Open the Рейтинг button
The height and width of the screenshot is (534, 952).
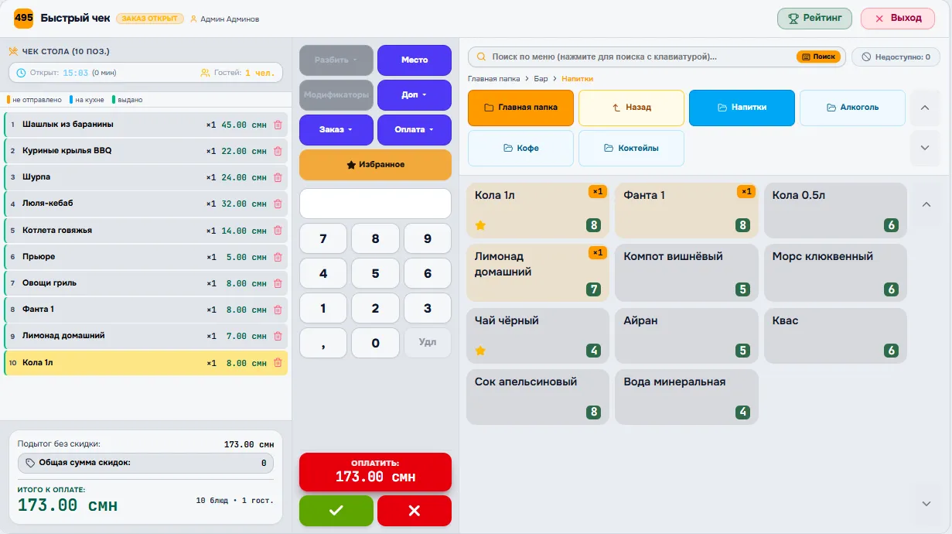(x=814, y=19)
